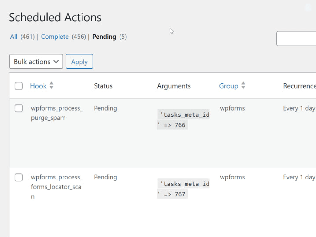Click wpforms group in purge_spam row
The image size is (316, 237).
tap(232, 108)
